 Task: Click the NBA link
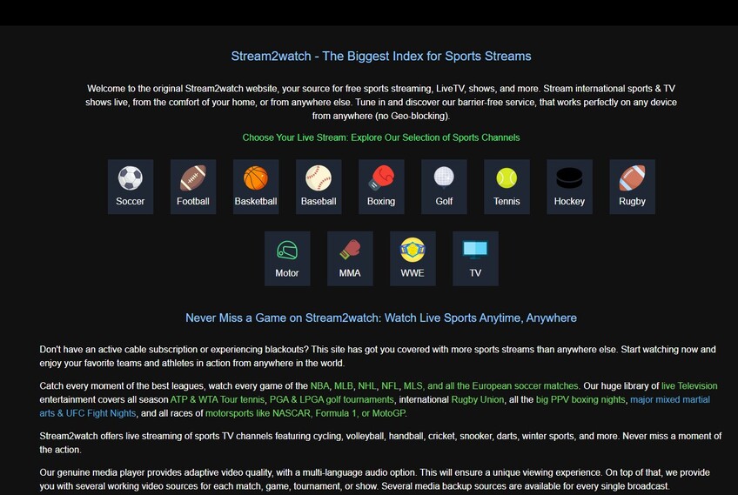[319, 386]
